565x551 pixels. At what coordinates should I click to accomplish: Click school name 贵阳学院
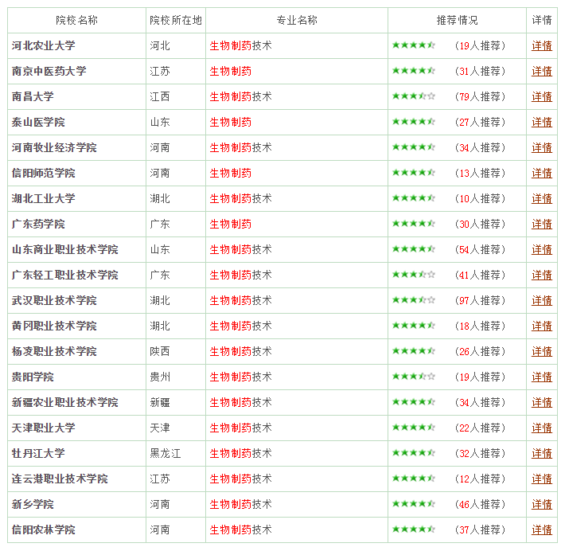coord(33,377)
